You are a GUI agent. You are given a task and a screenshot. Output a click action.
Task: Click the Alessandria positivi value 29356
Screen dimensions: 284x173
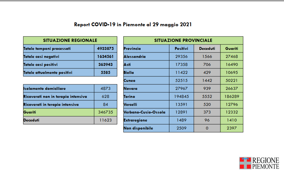pos(181,57)
